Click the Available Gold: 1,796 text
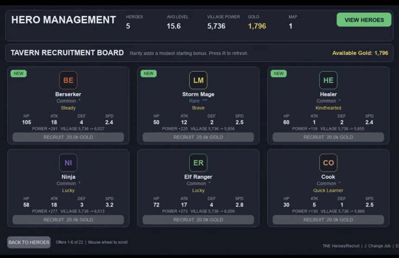The width and height of the screenshot is (399, 258). pos(360,53)
